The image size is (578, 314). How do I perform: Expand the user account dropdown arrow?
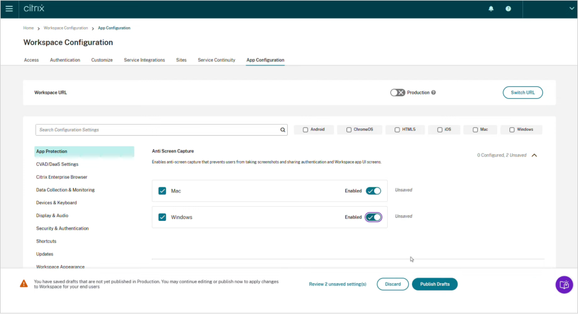point(571,9)
